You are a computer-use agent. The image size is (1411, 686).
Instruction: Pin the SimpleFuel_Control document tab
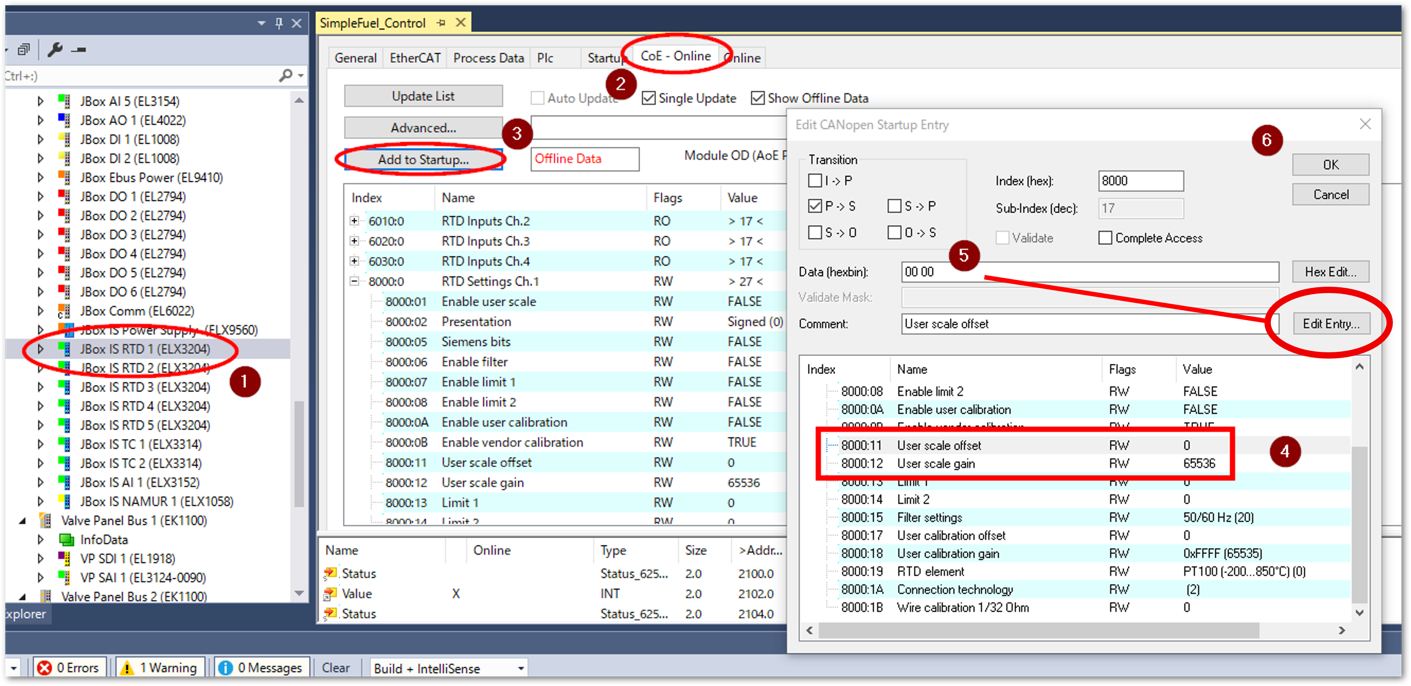(441, 23)
